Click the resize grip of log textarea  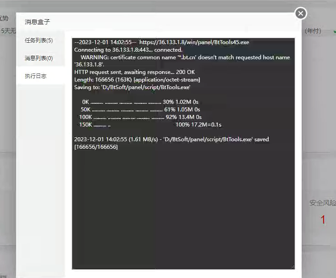tap(293, 267)
